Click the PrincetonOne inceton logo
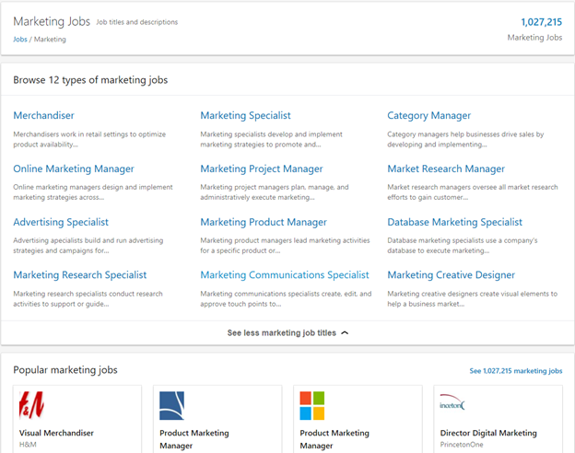Image resolution: width=575 pixels, height=453 pixels. click(452, 402)
